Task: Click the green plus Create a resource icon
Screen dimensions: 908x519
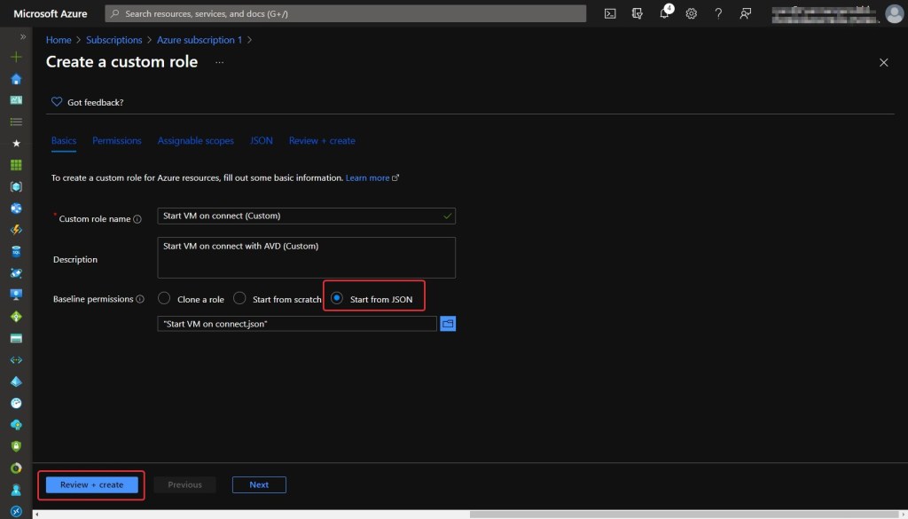Action: [16, 57]
